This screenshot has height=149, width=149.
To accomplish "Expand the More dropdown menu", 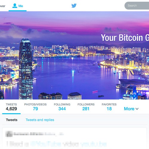I will (131, 109).
